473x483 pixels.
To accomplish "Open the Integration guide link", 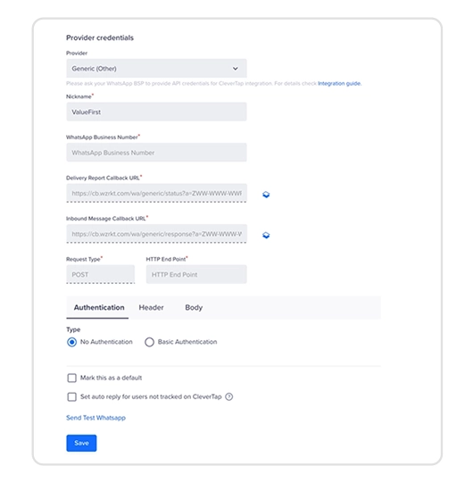I will pyautogui.click(x=339, y=84).
